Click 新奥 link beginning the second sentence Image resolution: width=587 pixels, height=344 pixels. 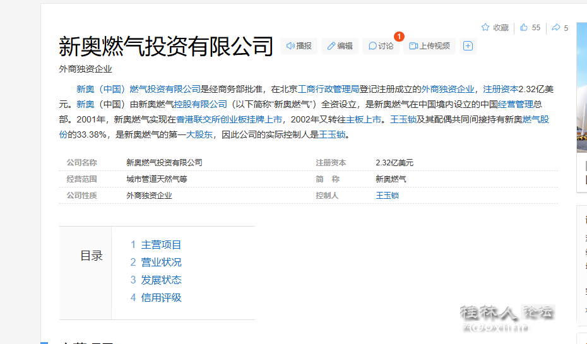click(x=85, y=104)
